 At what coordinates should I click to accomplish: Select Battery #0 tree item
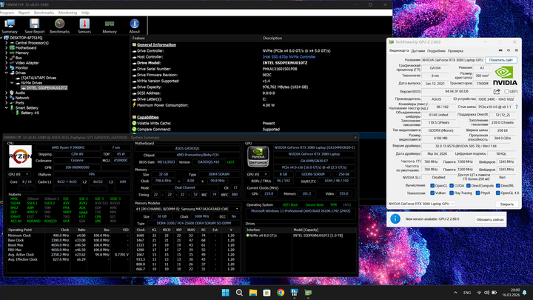coord(30,113)
